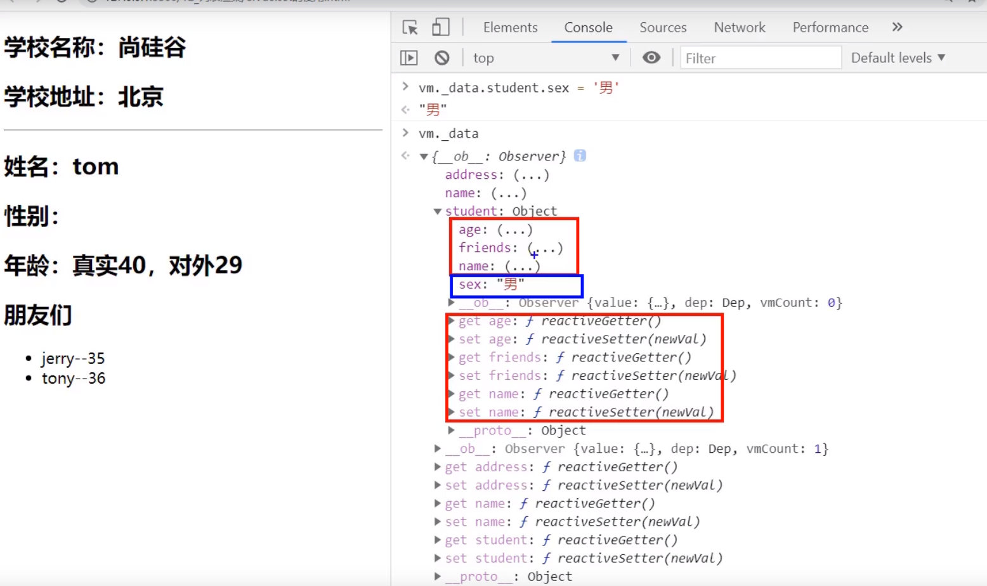Show the console sidebar panel icon
The width and height of the screenshot is (987, 586).
tap(409, 58)
